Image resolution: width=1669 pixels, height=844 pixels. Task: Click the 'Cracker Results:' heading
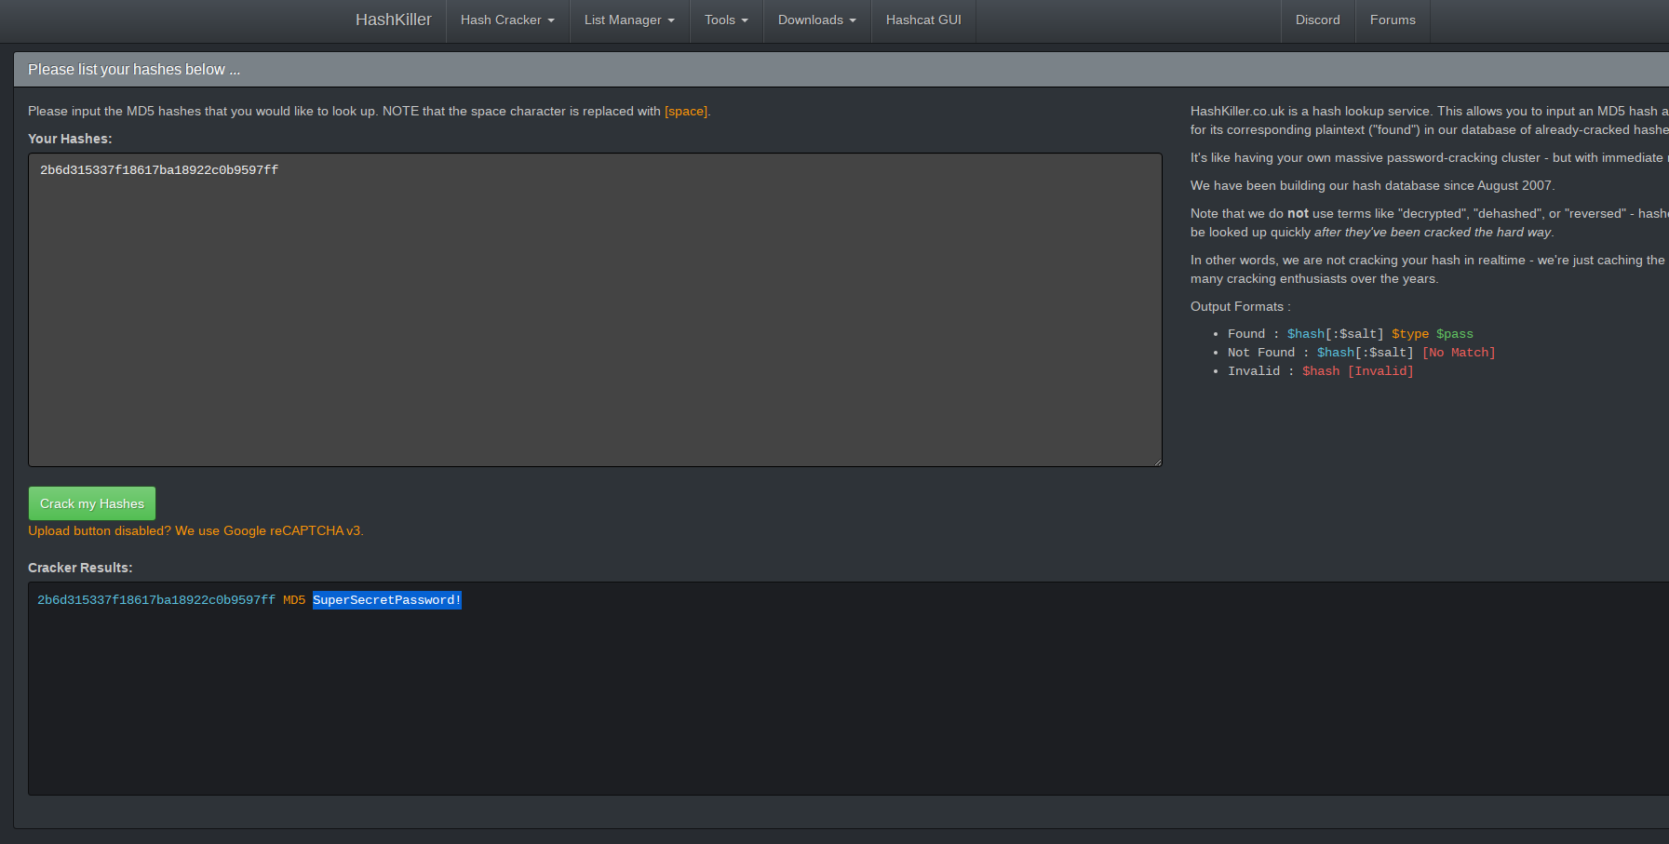click(x=80, y=568)
